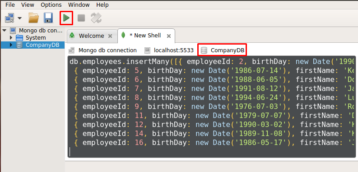Click the rotate output icon in toolbar
This screenshot has height=172, width=358.
[96, 18]
